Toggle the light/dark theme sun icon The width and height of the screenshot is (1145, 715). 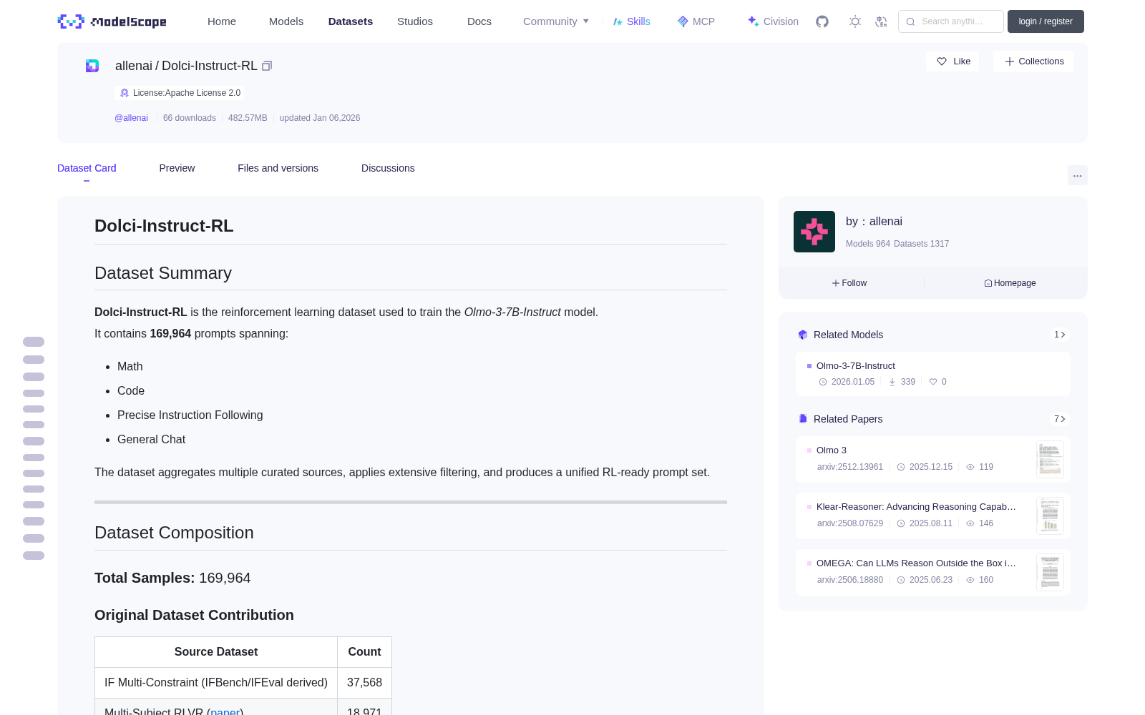coord(855,21)
